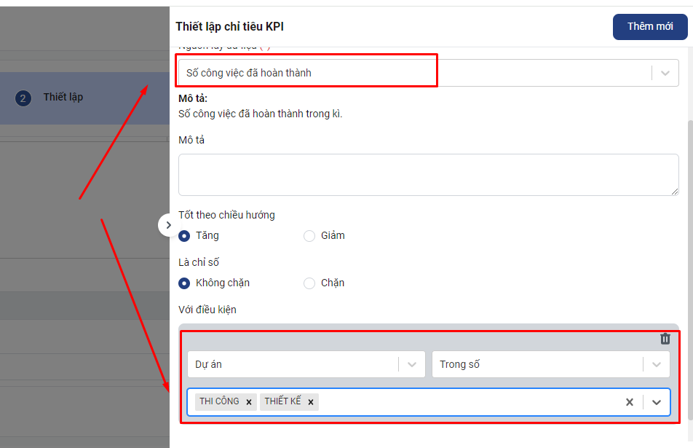Open the Số công việc đã hoàn thành dropdown
The width and height of the screenshot is (693, 448).
pyautogui.click(x=665, y=73)
